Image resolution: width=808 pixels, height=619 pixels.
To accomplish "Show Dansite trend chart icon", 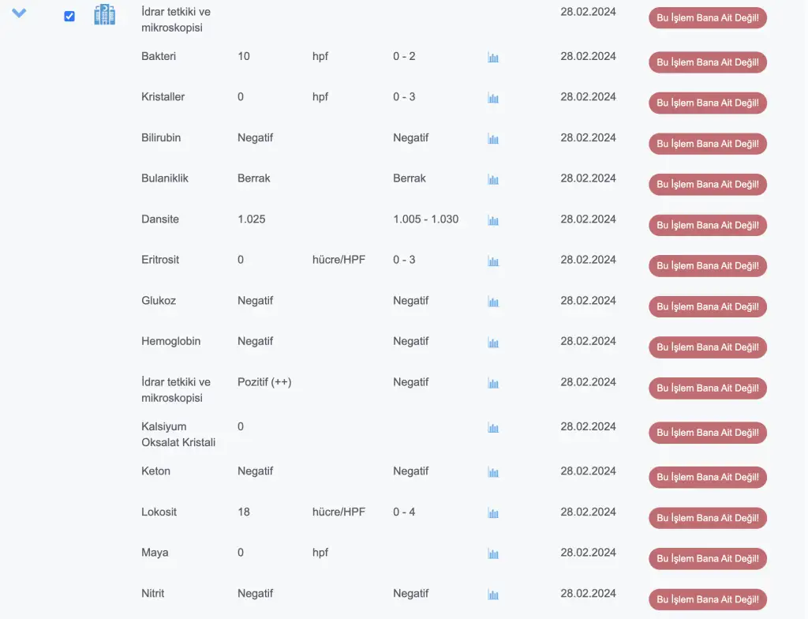I will coord(493,220).
